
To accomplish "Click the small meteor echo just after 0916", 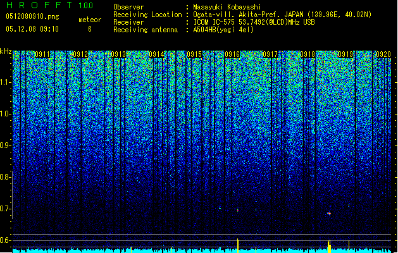I will point(238,210).
